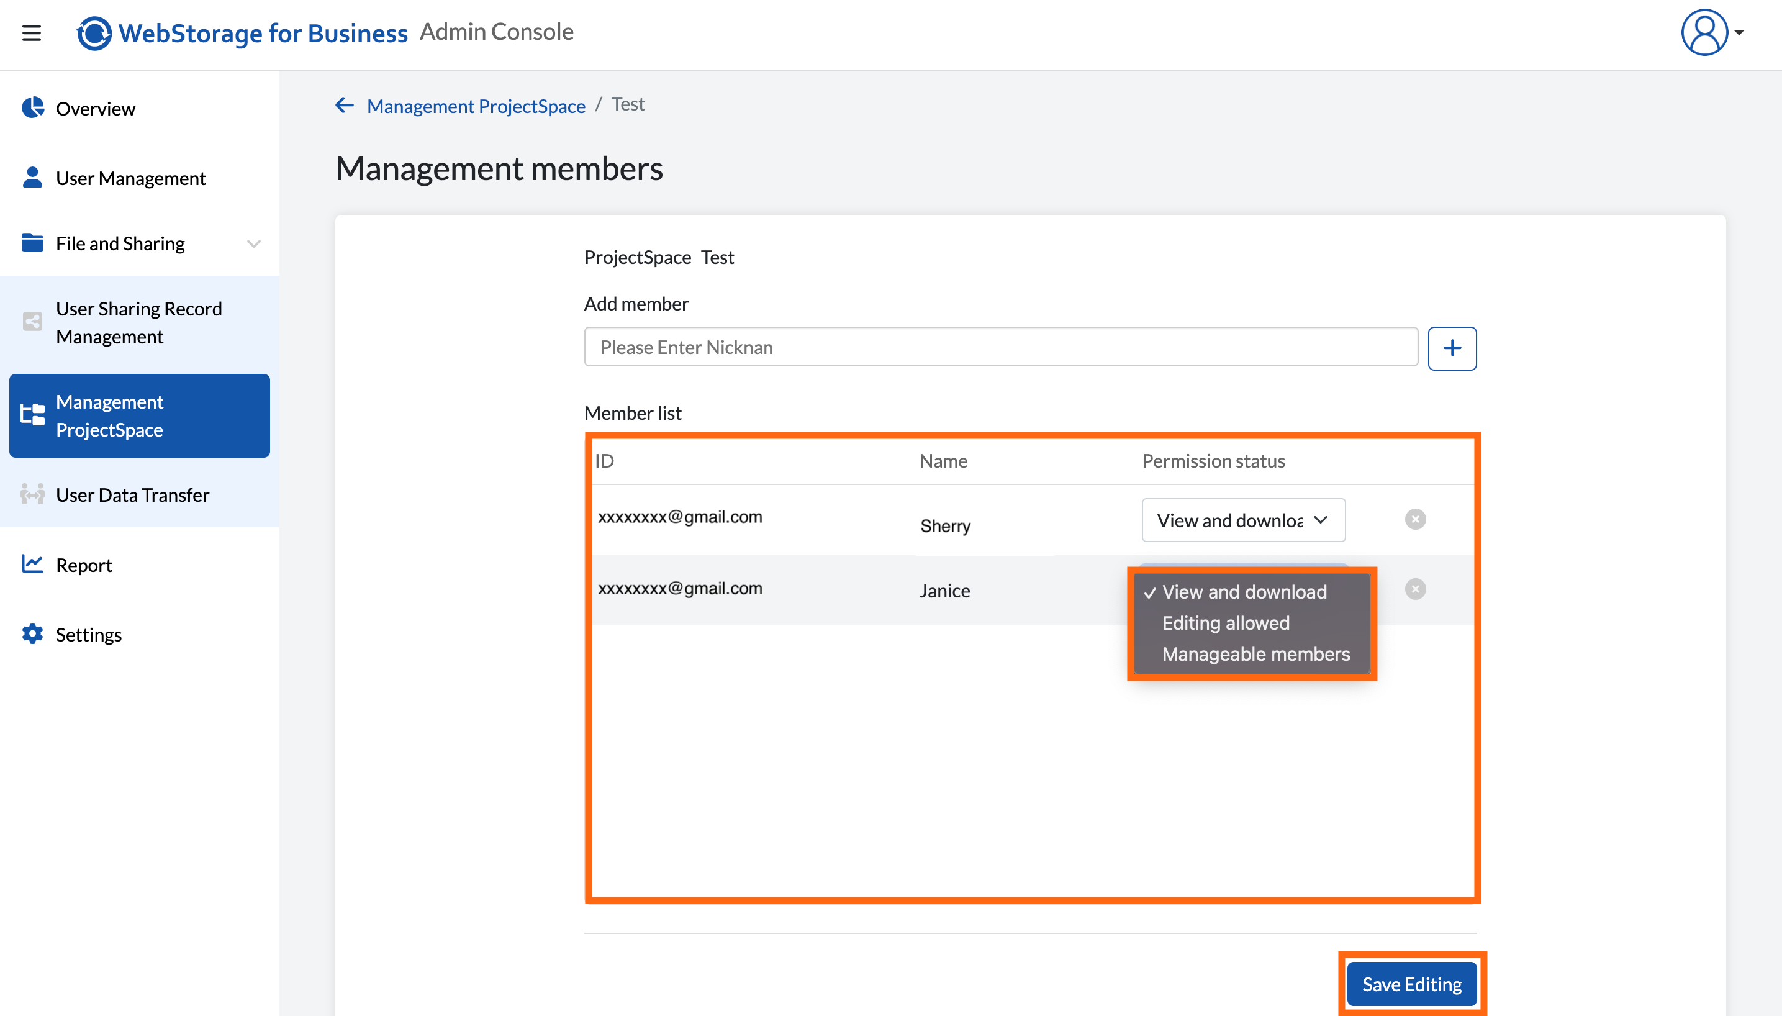Click the account menu dropdown arrow
The width and height of the screenshot is (1782, 1016).
pyautogui.click(x=1739, y=32)
